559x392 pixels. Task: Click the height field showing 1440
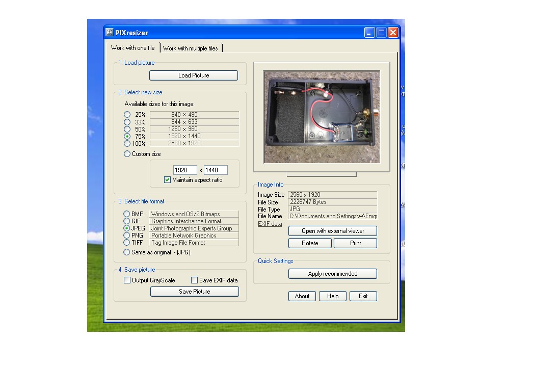click(215, 170)
